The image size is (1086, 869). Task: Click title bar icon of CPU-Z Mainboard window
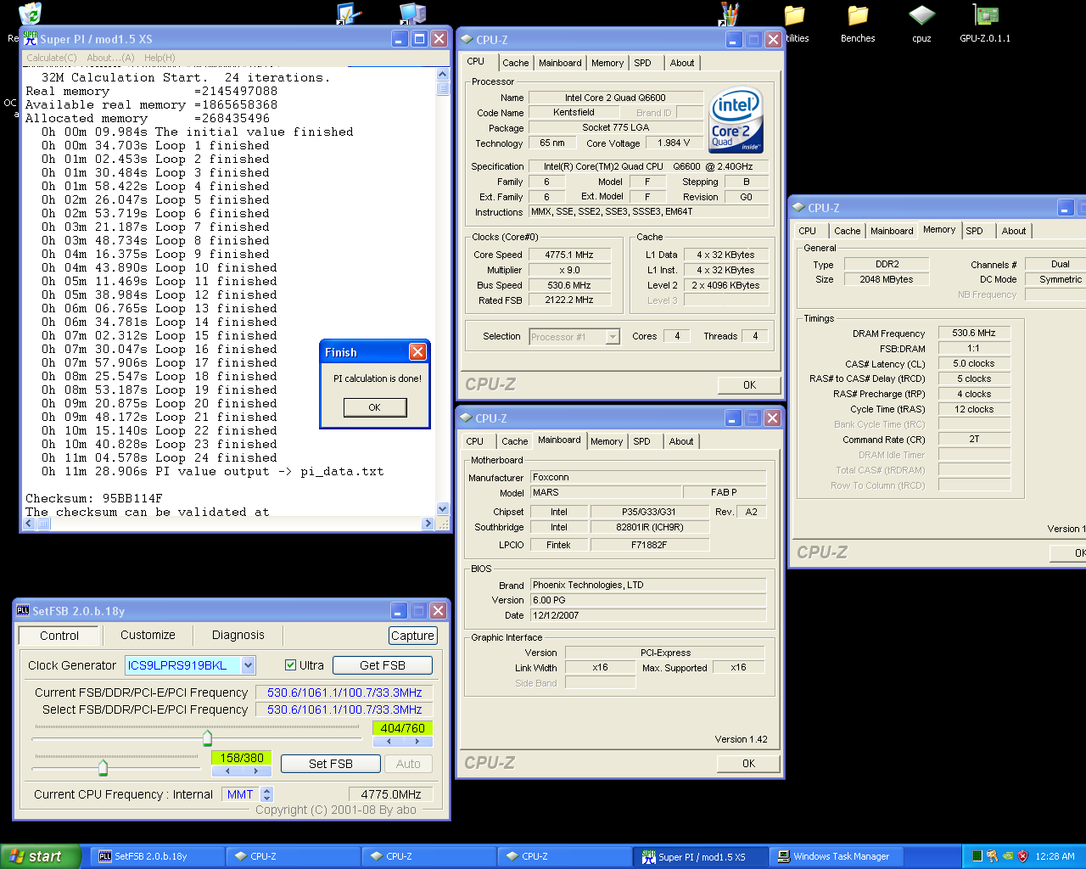pyautogui.click(x=466, y=418)
